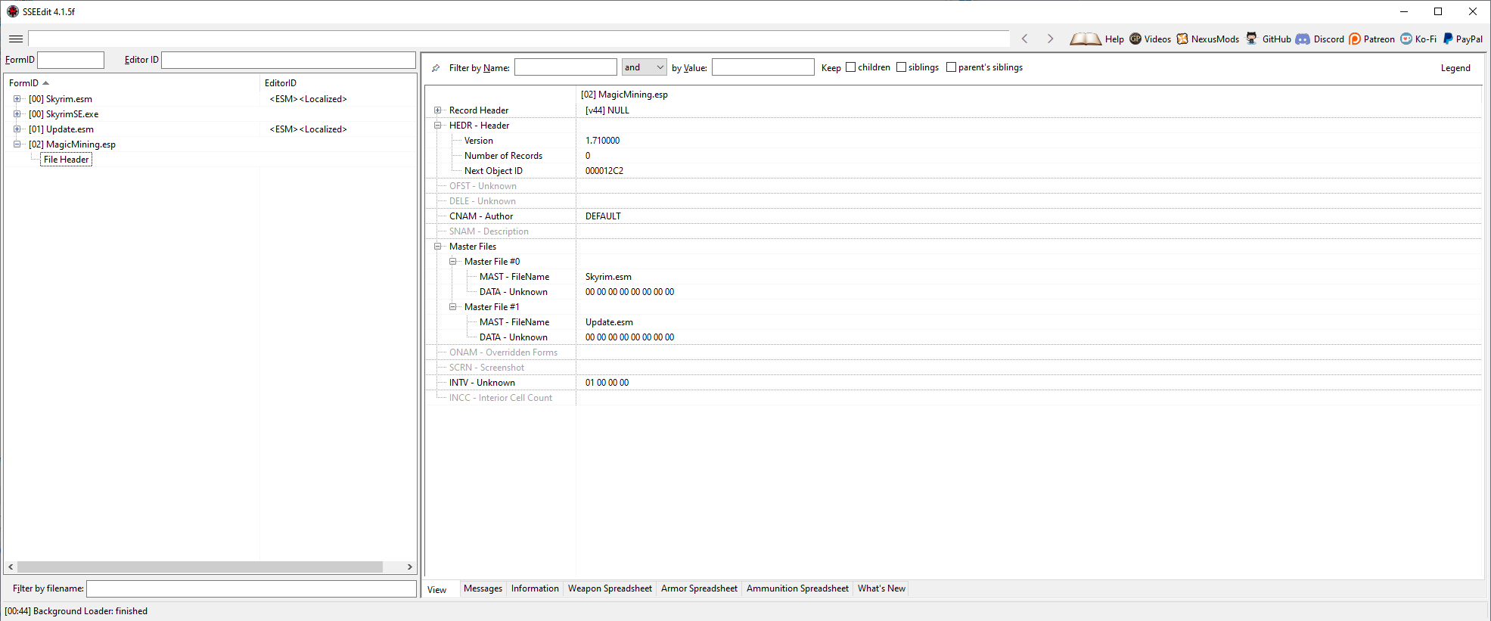Open the and/or filter combo box

pyautogui.click(x=644, y=67)
